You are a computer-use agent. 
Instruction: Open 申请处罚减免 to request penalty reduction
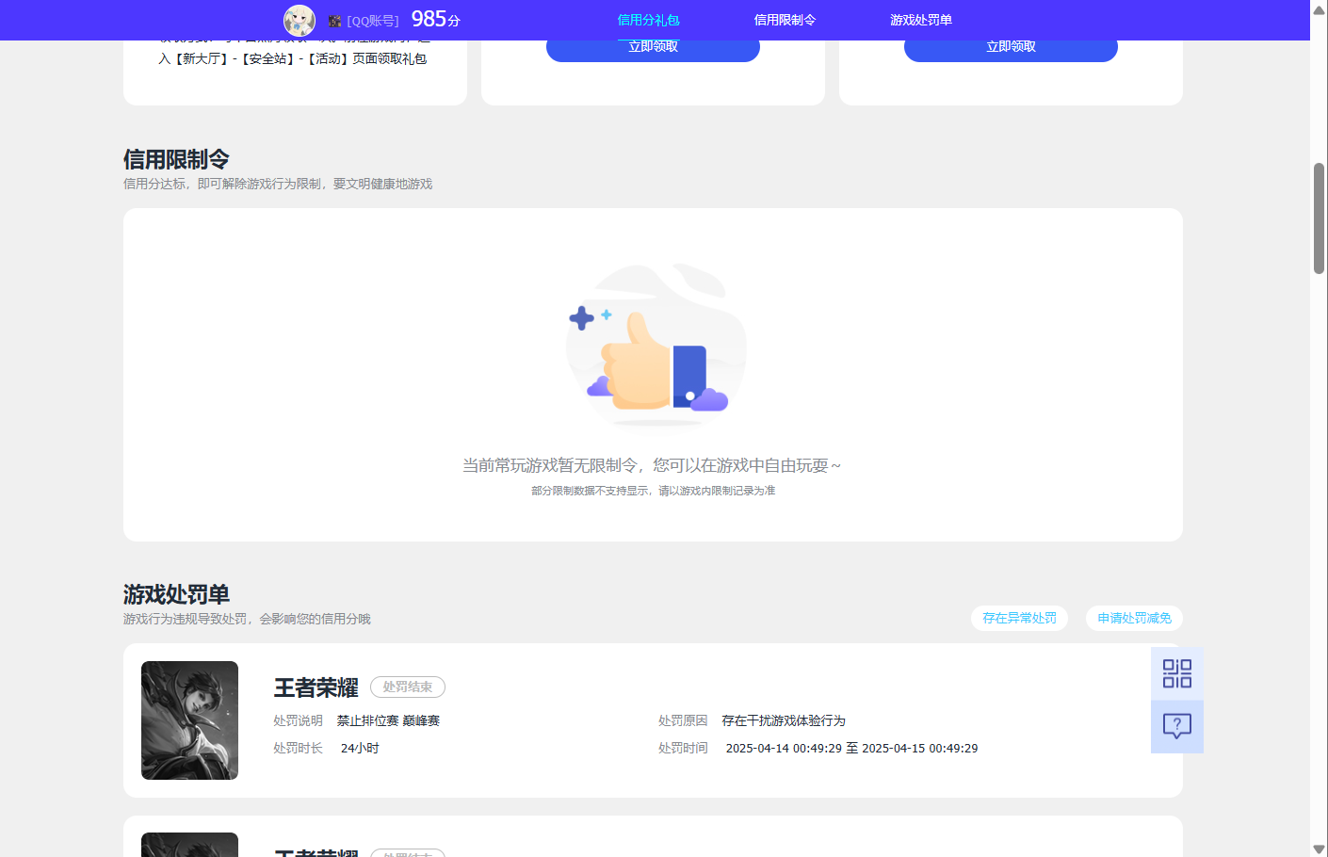click(x=1134, y=618)
